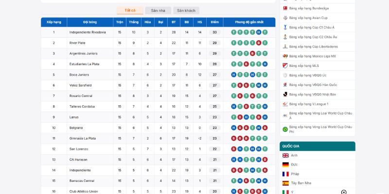
Task: Click the MLS shield icon
Action: [x=285, y=66]
